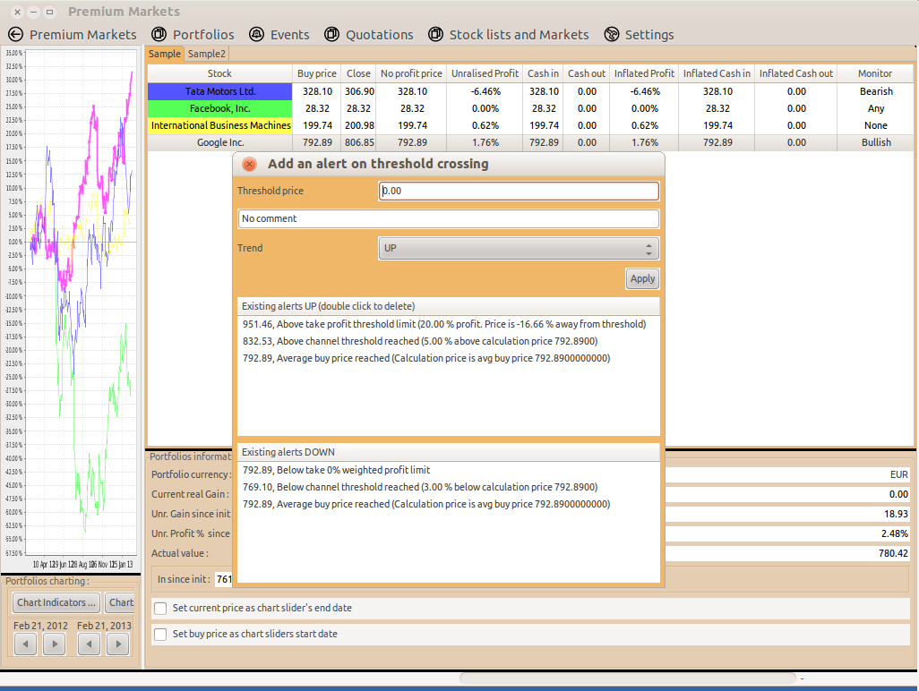The height and width of the screenshot is (691, 919).
Task: Open the Chart Indicators ... button
Action: [x=56, y=602]
